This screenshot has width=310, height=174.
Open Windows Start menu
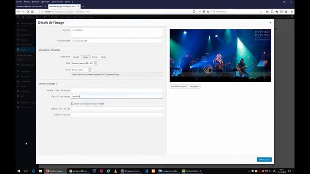click(x=19, y=171)
